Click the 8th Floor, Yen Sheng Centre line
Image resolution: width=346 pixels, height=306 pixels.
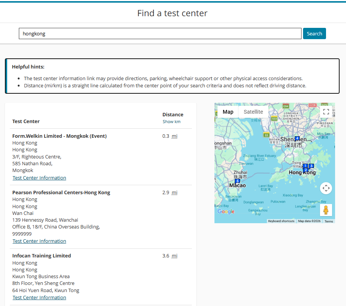click(x=43, y=283)
